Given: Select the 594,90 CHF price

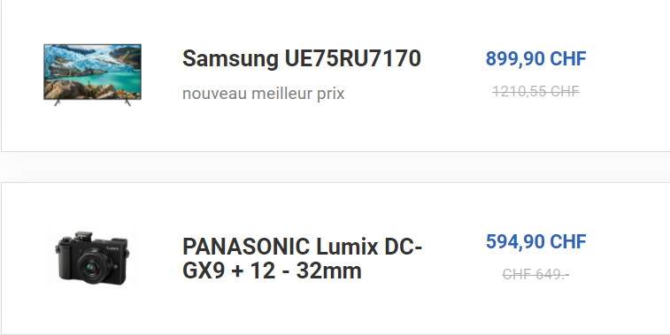Looking at the screenshot, I should point(535,241).
